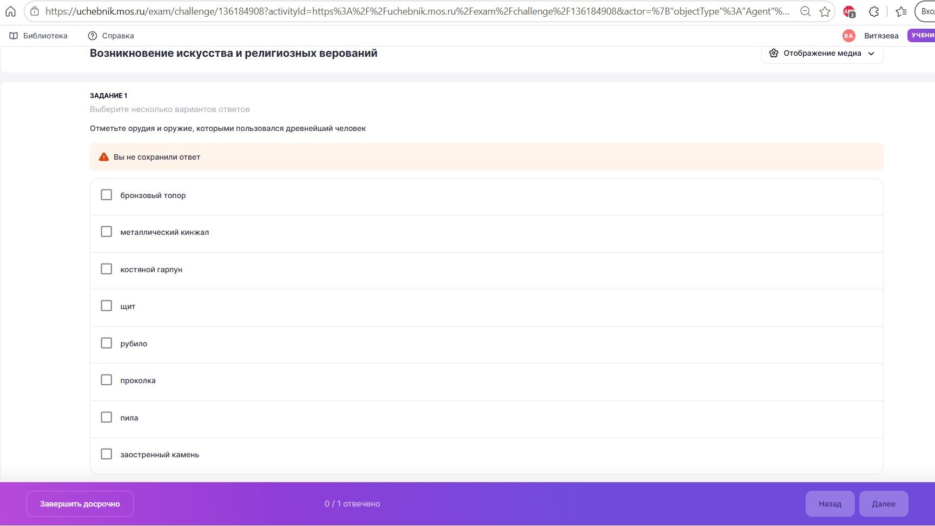The width and height of the screenshot is (935, 526).
Task: Open the ABP ad blocker extension
Action: (x=849, y=11)
